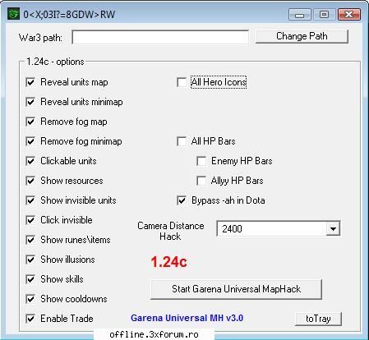The width and height of the screenshot is (369, 340).
Task: Send the app toTray
Action: [318, 319]
